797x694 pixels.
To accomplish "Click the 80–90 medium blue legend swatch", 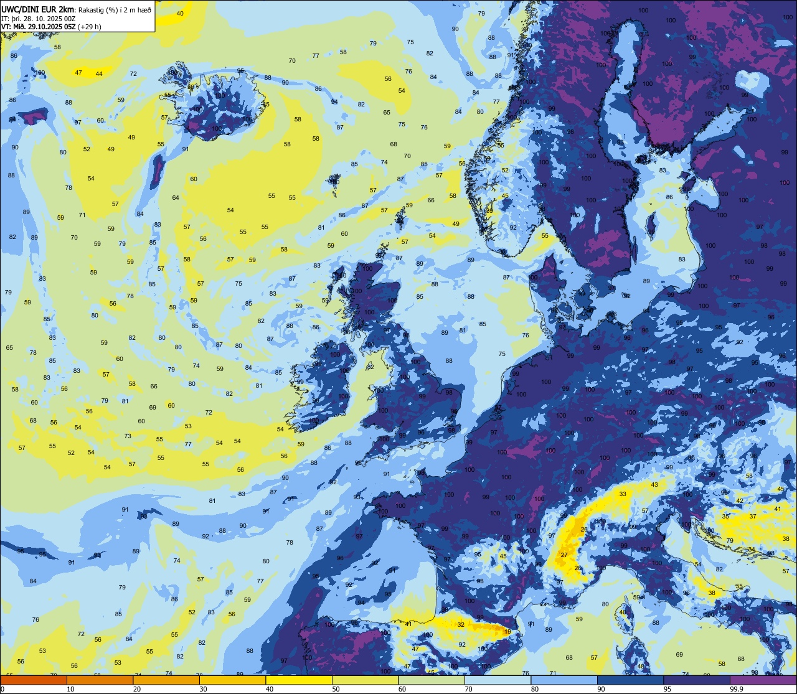I will 564,680.
